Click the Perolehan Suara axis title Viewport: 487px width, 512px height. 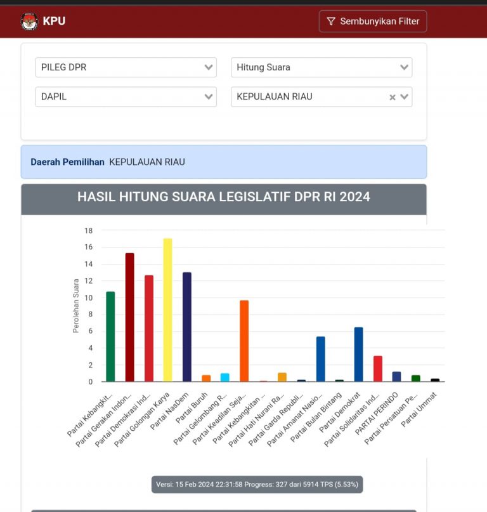point(75,306)
